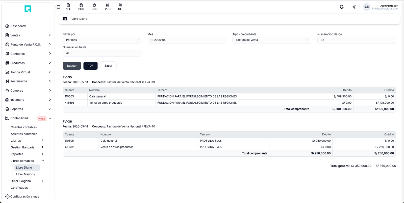Go to Asientos contables

(24, 134)
